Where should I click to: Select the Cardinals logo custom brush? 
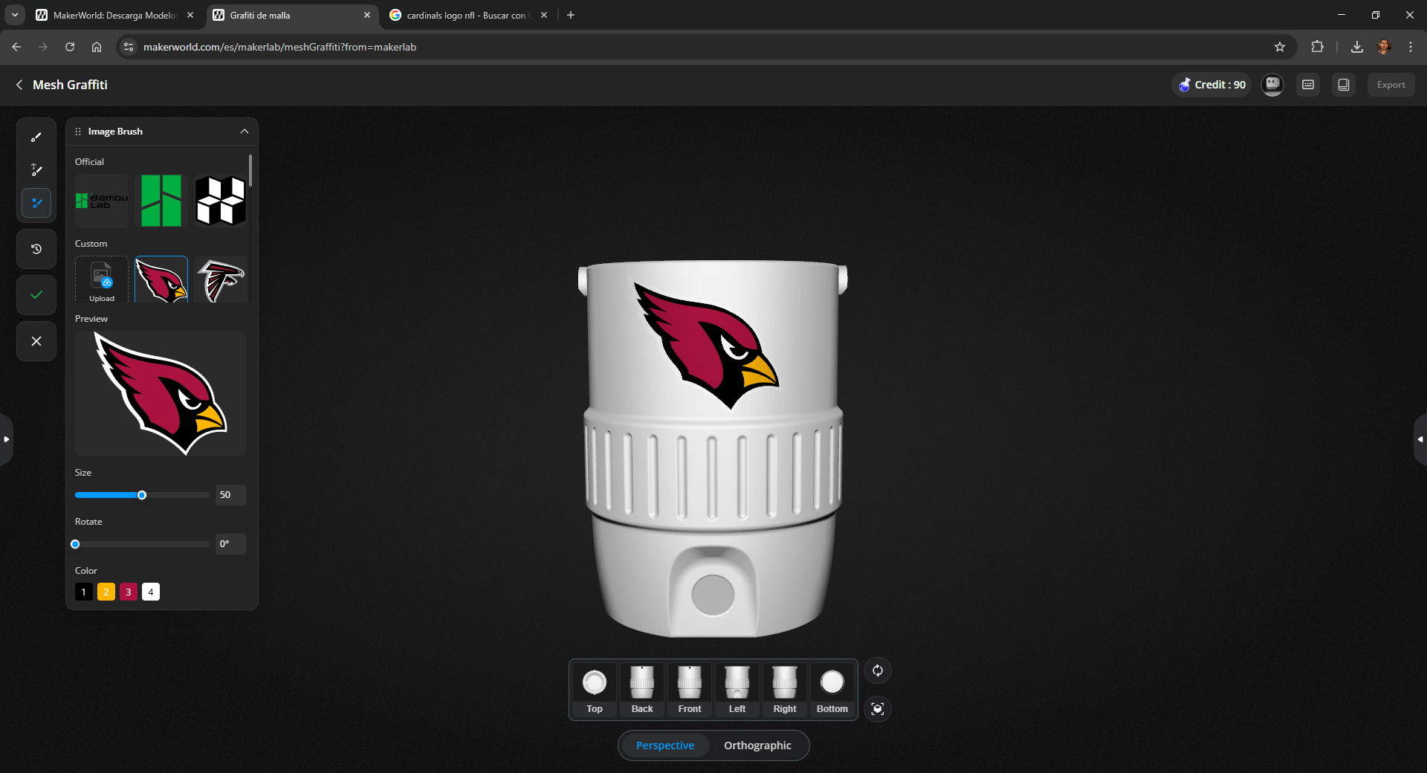tap(161, 280)
